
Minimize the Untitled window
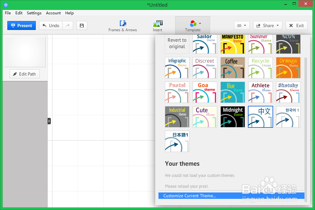pyautogui.click(x=285, y=4)
